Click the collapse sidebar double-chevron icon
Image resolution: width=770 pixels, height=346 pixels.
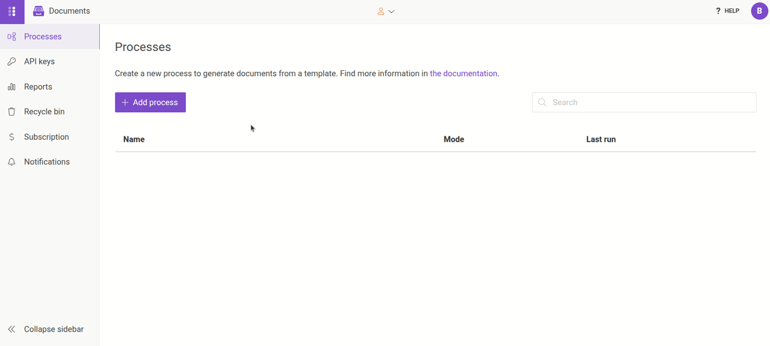pos(11,329)
